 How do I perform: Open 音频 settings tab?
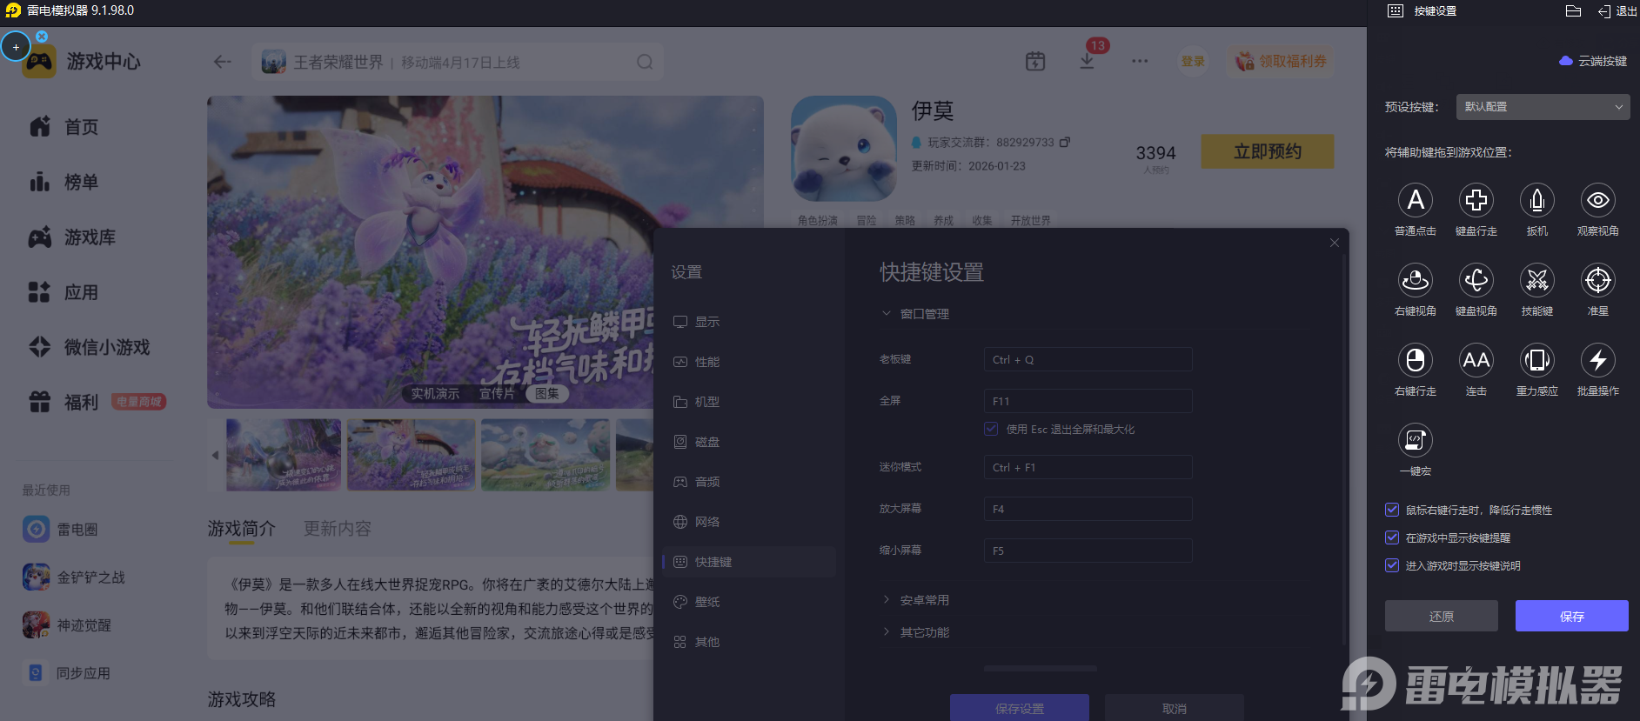(x=749, y=482)
